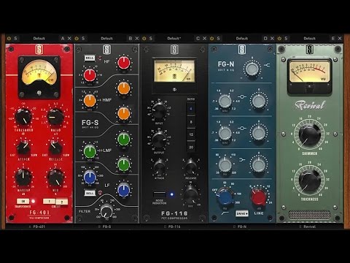Set FG-116 ratio to 4

pyautogui.click(x=191, y=109)
